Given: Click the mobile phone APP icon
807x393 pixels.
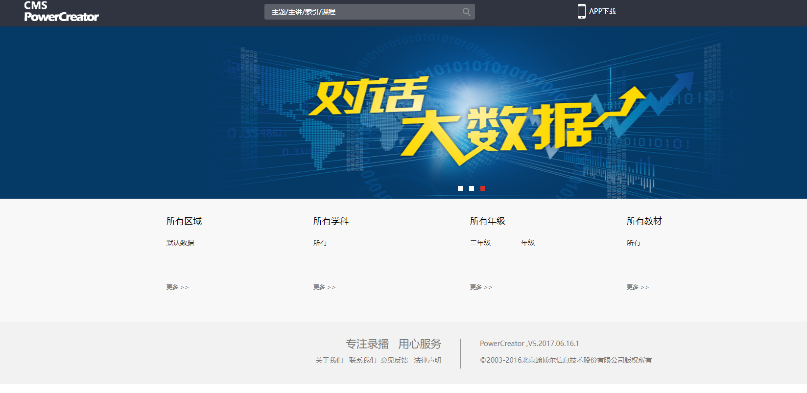Looking at the screenshot, I should click(581, 11).
